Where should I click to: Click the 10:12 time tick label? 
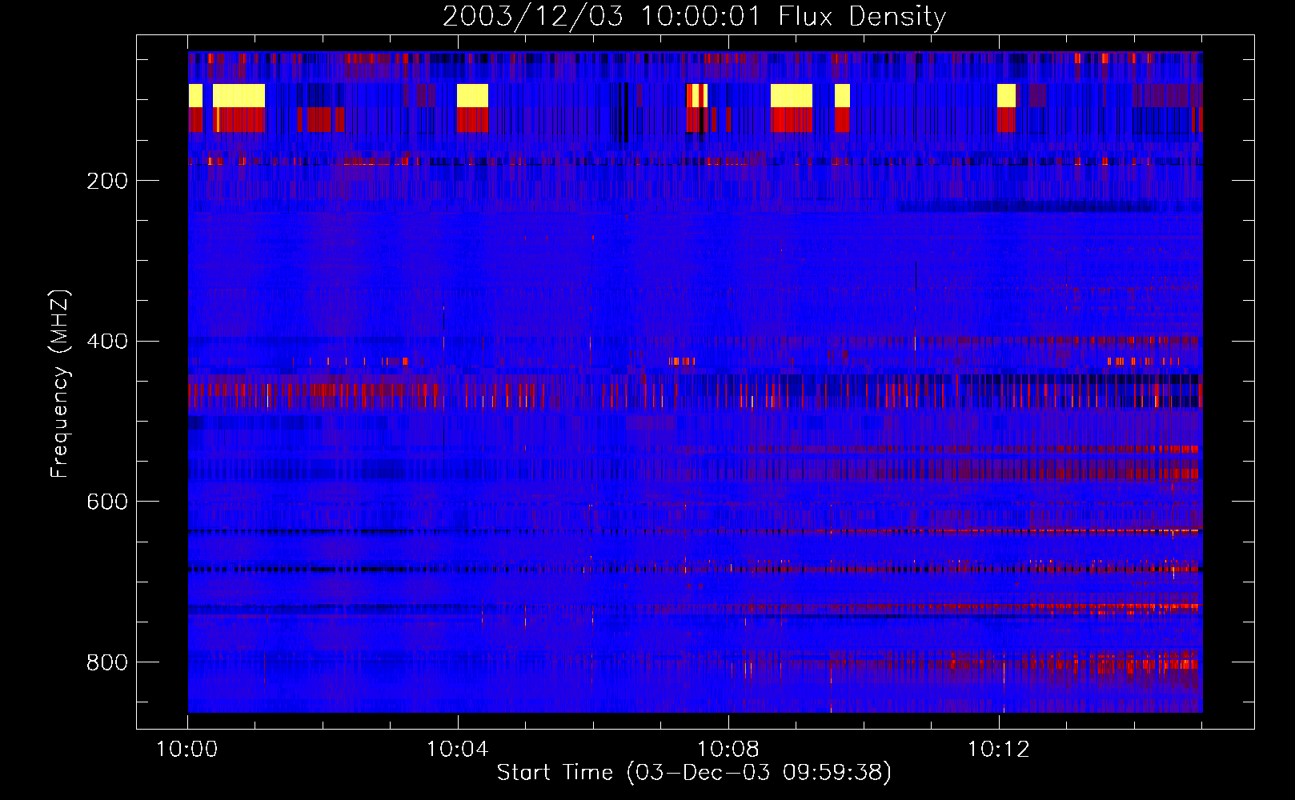[998, 750]
